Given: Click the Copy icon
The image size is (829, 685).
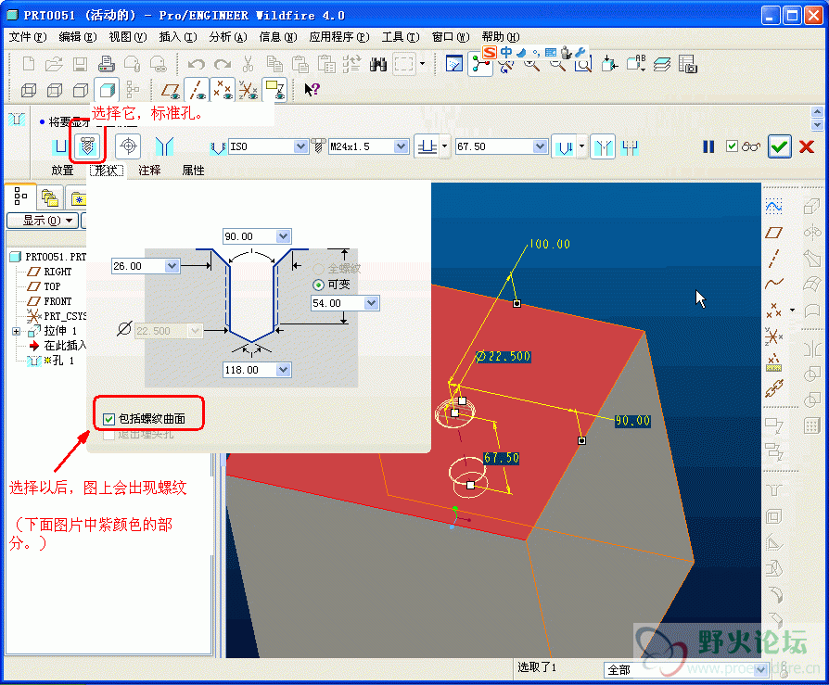Looking at the screenshot, I should pos(274,65).
